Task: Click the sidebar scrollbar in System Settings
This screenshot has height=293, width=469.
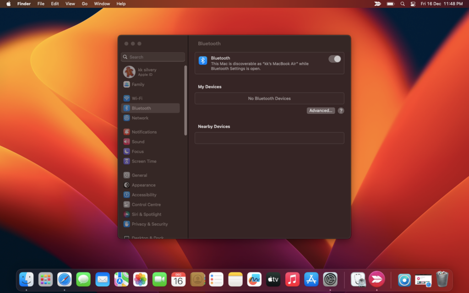Action: (x=185, y=100)
